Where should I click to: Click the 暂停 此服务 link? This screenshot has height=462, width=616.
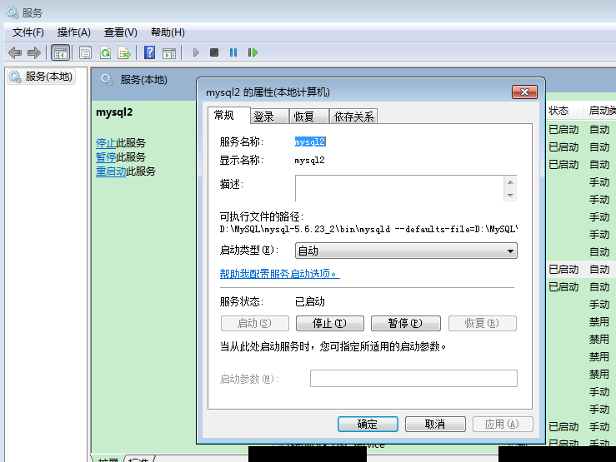[106, 156]
